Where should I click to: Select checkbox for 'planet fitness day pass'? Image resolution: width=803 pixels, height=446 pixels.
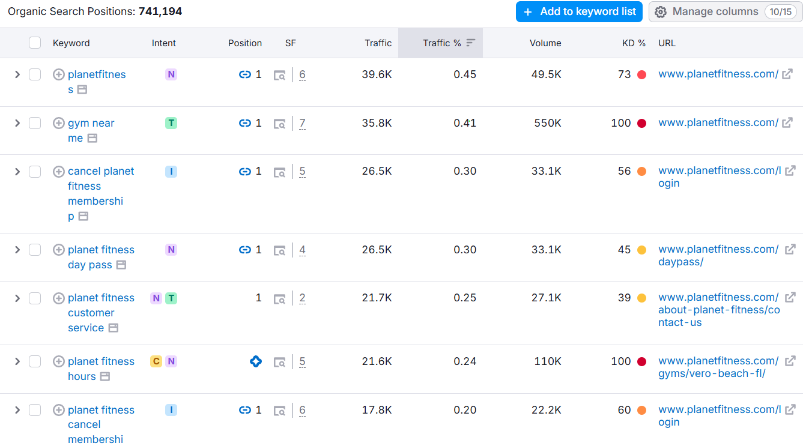click(x=35, y=250)
